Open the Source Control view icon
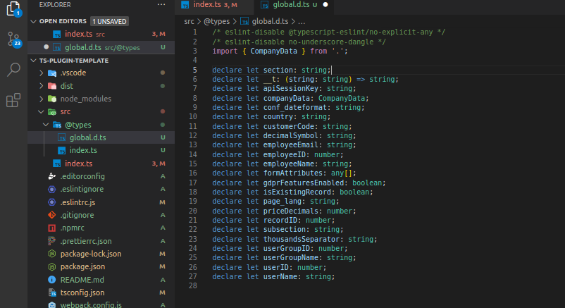The width and height of the screenshot is (565, 308). point(13,39)
